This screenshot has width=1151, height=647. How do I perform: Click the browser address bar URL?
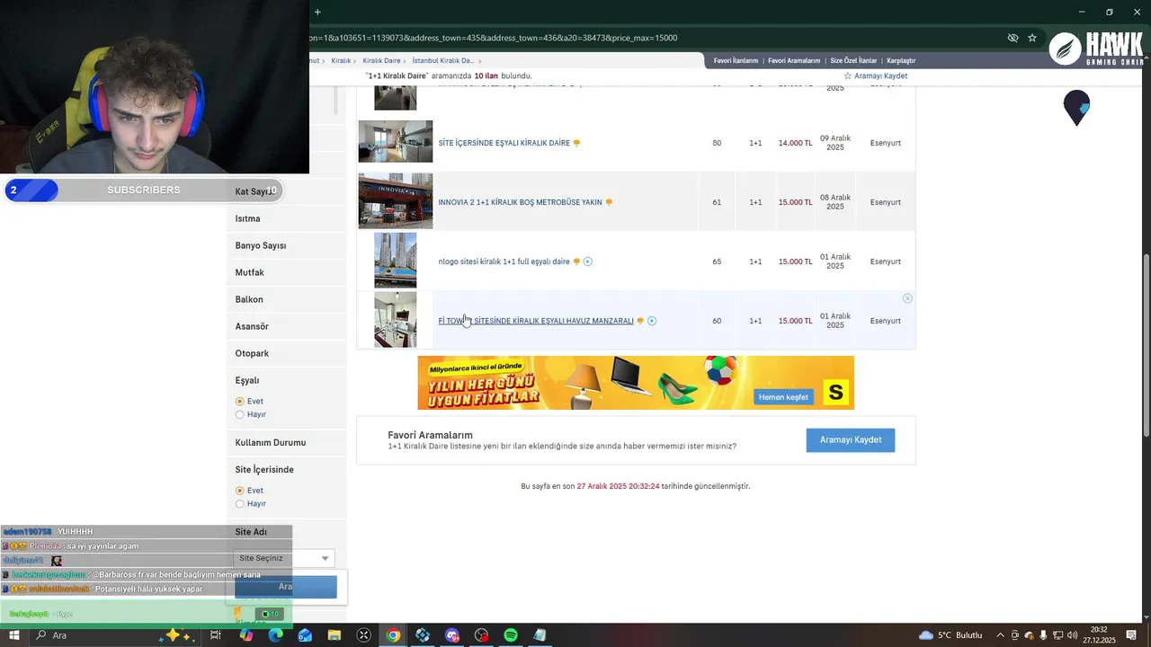pyautogui.click(x=494, y=38)
